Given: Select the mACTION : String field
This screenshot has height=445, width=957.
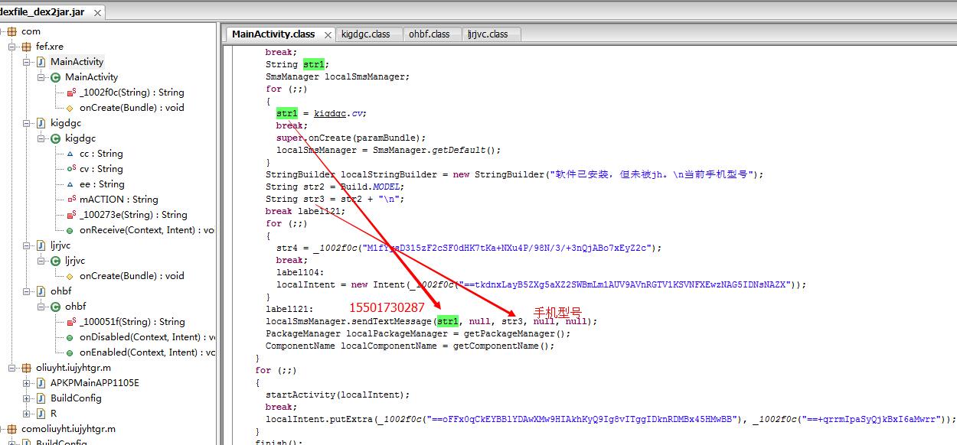Looking at the screenshot, I should 119,200.
